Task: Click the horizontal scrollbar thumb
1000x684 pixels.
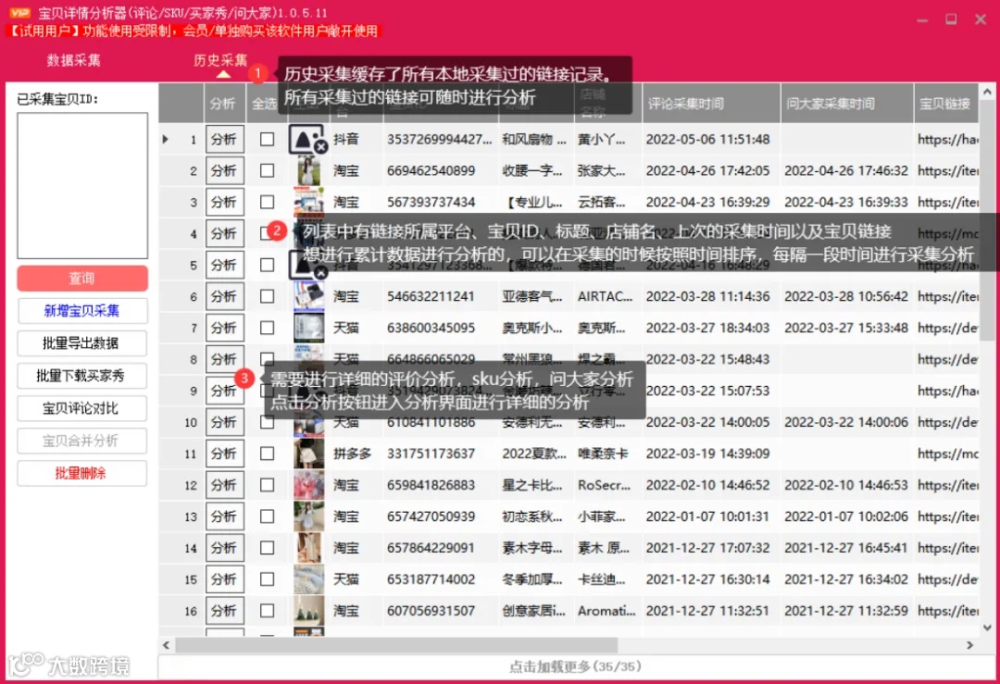Action: tap(396, 645)
